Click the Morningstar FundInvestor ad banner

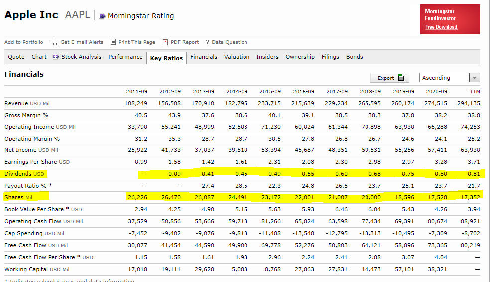click(x=450, y=19)
